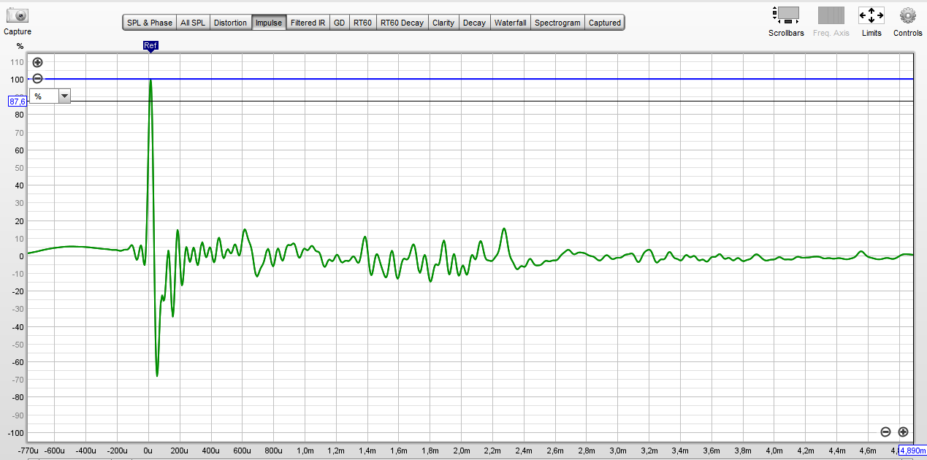Click the Ref time marker
927x460 pixels.
[x=150, y=46]
